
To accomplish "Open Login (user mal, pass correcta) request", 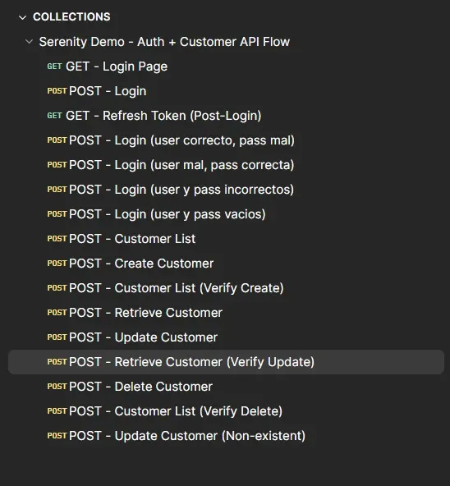I will coord(181,165).
